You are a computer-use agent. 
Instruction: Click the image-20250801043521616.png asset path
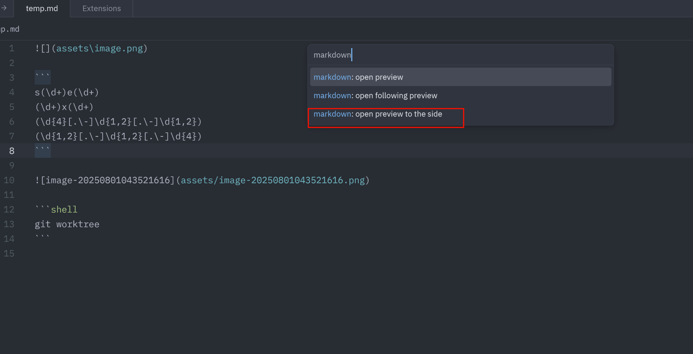[x=273, y=180]
